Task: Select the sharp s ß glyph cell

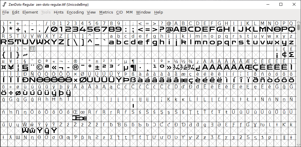Action: [133, 80]
